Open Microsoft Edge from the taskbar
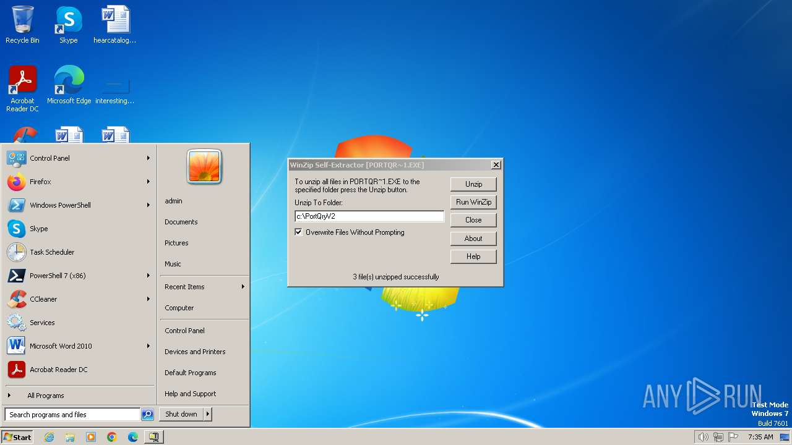Image resolution: width=792 pixels, height=445 pixels. [133, 437]
